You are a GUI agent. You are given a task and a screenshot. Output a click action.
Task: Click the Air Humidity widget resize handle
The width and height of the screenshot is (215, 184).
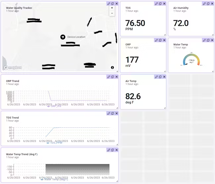pyautogui.click(x=212, y=34)
